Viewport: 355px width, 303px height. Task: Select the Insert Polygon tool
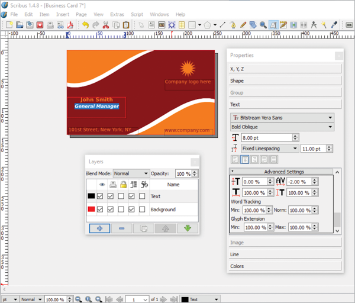click(x=207, y=25)
